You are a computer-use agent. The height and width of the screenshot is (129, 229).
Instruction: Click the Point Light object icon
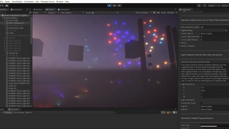click(x=7, y=20)
